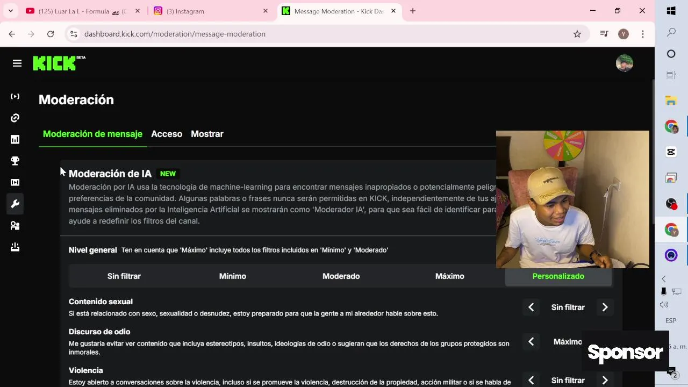Screen dimensions: 688x387
Task: Switch to the Acceso tab
Action: (167, 134)
